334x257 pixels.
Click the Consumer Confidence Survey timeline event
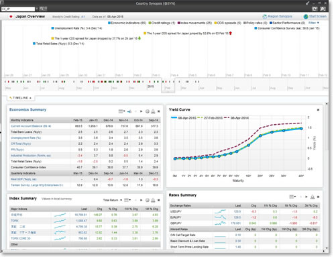(x=287, y=28)
